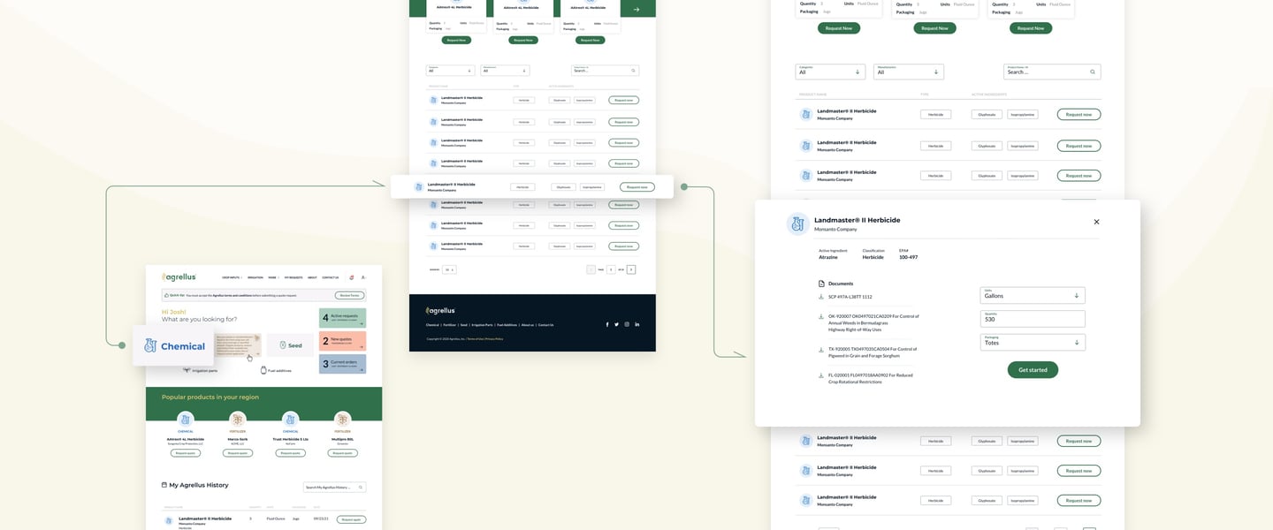
Task: Open the Privacy Policy link in the footer
Action: 494,338
